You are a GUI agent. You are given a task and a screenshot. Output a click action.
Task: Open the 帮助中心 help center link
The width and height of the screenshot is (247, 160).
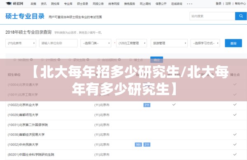tap(240, 4)
